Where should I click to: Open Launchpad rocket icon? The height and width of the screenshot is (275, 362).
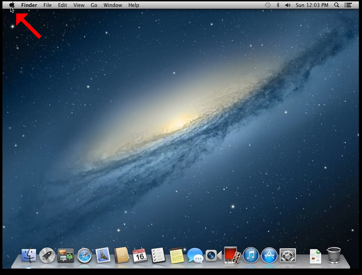click(47, 255)
